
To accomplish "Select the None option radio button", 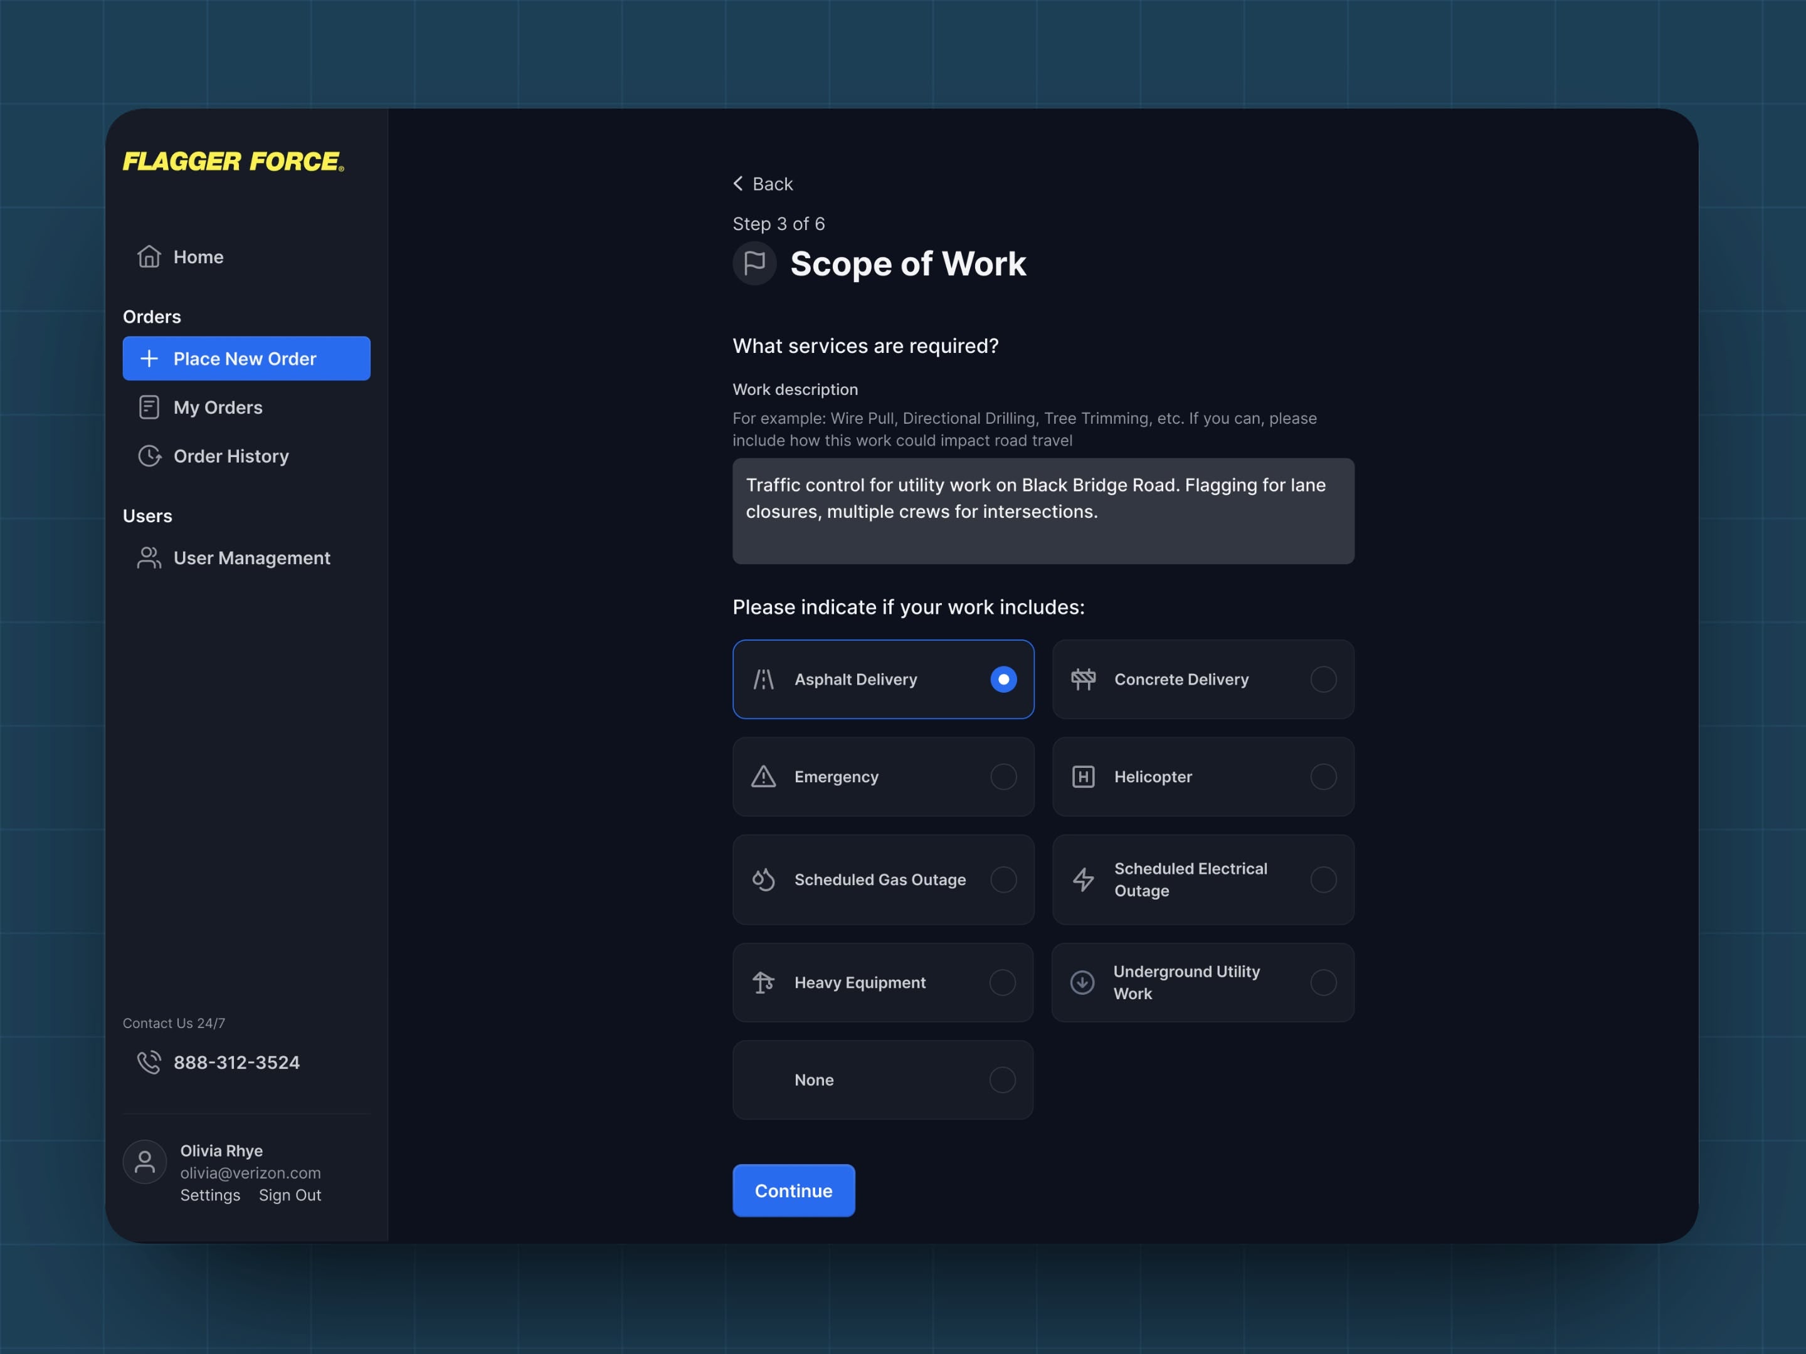I will (x=1002, y=1080).
